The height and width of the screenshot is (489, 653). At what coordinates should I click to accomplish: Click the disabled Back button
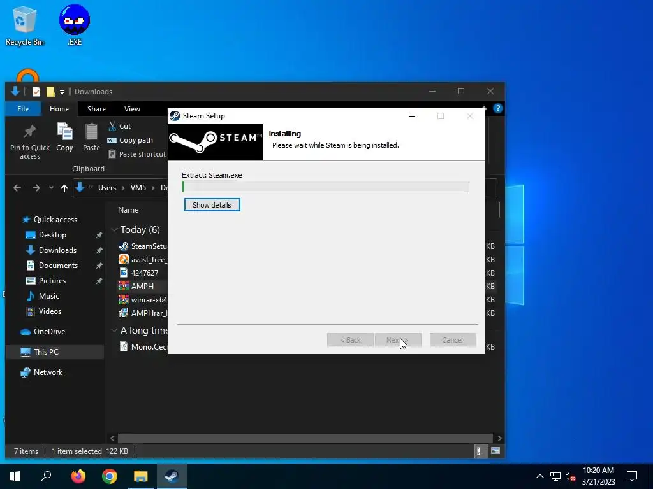click(x=350, y=340)
